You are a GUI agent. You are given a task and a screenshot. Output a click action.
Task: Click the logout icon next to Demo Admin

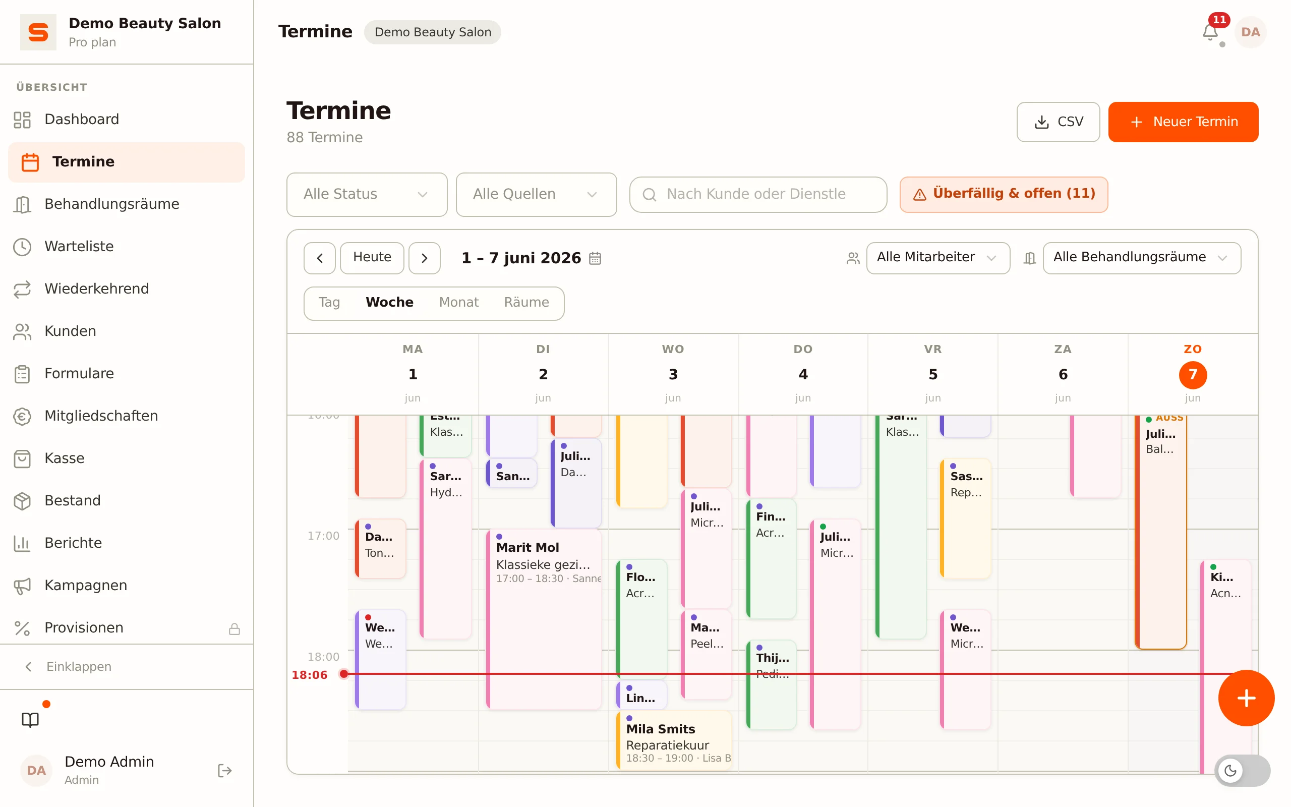pos(224,770)
